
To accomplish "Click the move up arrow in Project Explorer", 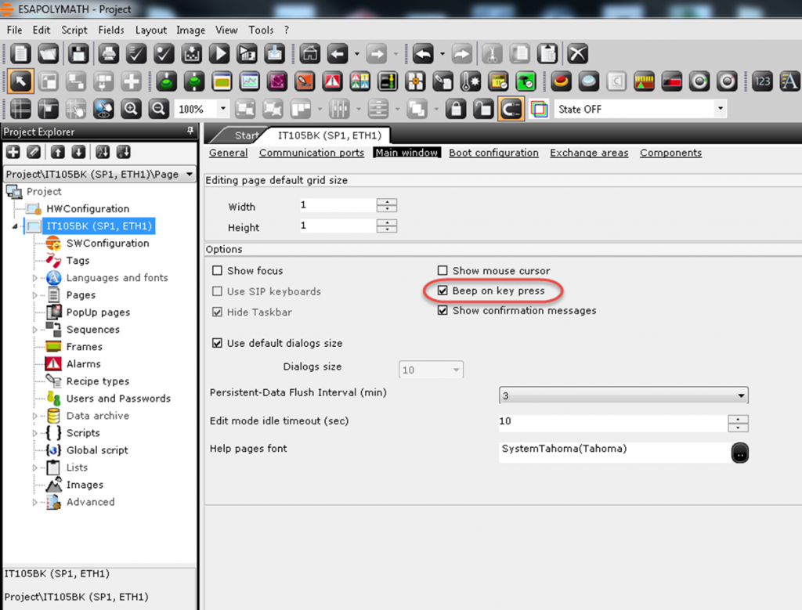I will coord(57,152).
